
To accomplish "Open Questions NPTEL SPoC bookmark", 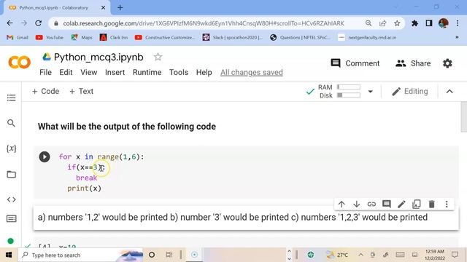I will 300,37.
